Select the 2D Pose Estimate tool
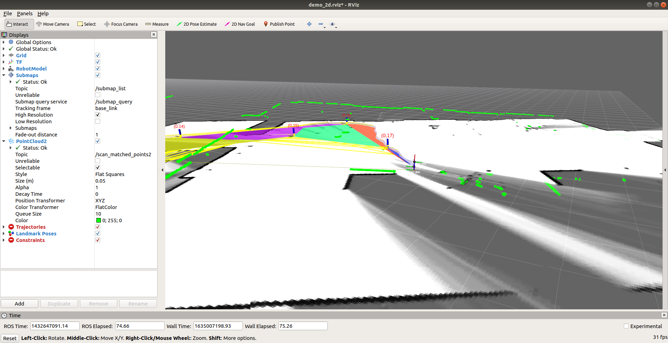This screenshot has width=668, height=343. click(197, 24)
